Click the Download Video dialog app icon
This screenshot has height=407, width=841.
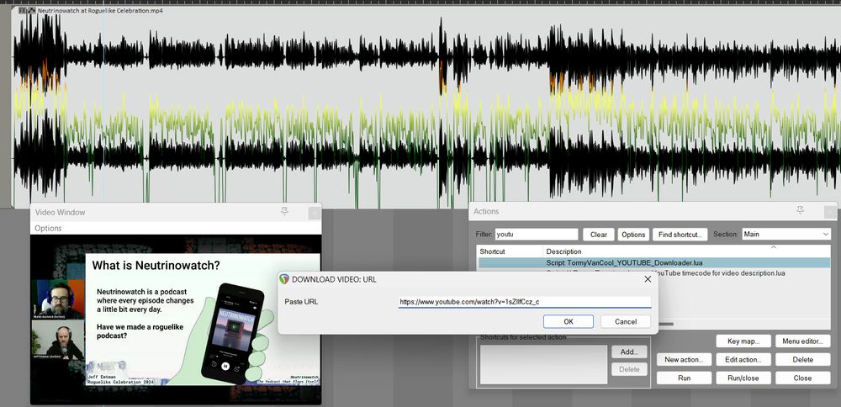coord(285,279)
